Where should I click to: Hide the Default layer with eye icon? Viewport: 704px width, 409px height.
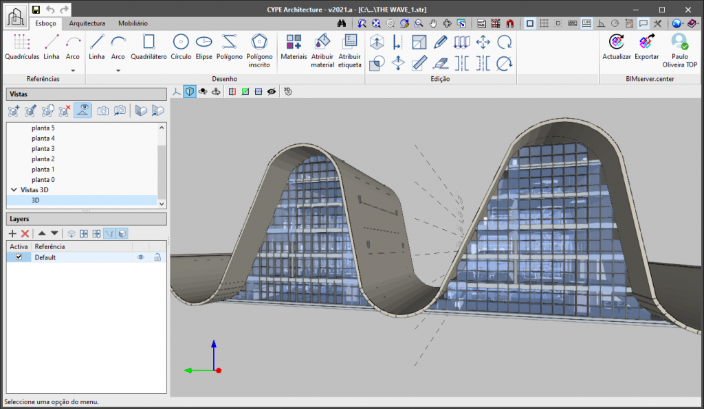coord(140,257)
